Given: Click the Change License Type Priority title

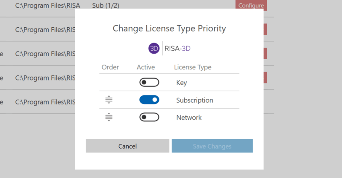Looking at the screenshot, I should (x=169, y=29).
